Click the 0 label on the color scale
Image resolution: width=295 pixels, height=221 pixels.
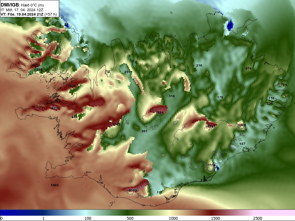point(1,218)
